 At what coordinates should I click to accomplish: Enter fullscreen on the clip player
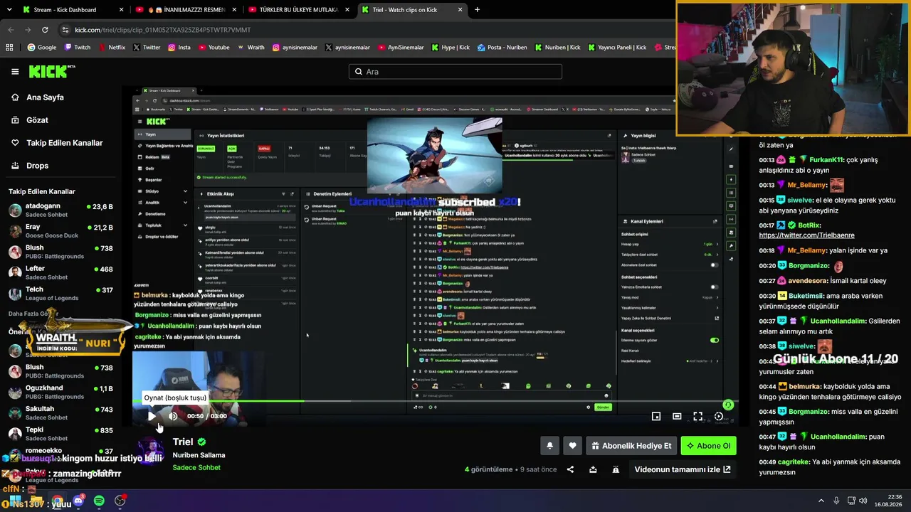[x=697, y=416]
